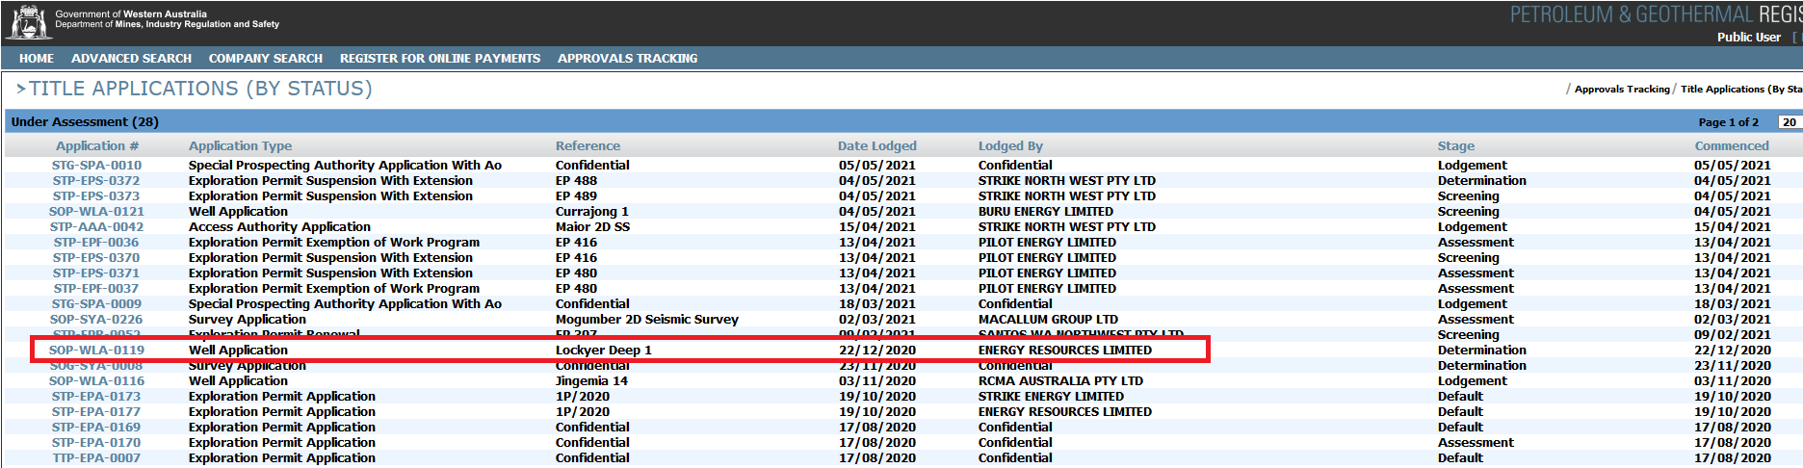The image size is (1803, 468).
Task: Select reference 'Mogumber 2D Seismic Survey'
Action: pyautogui.click(x=647, y=320)
